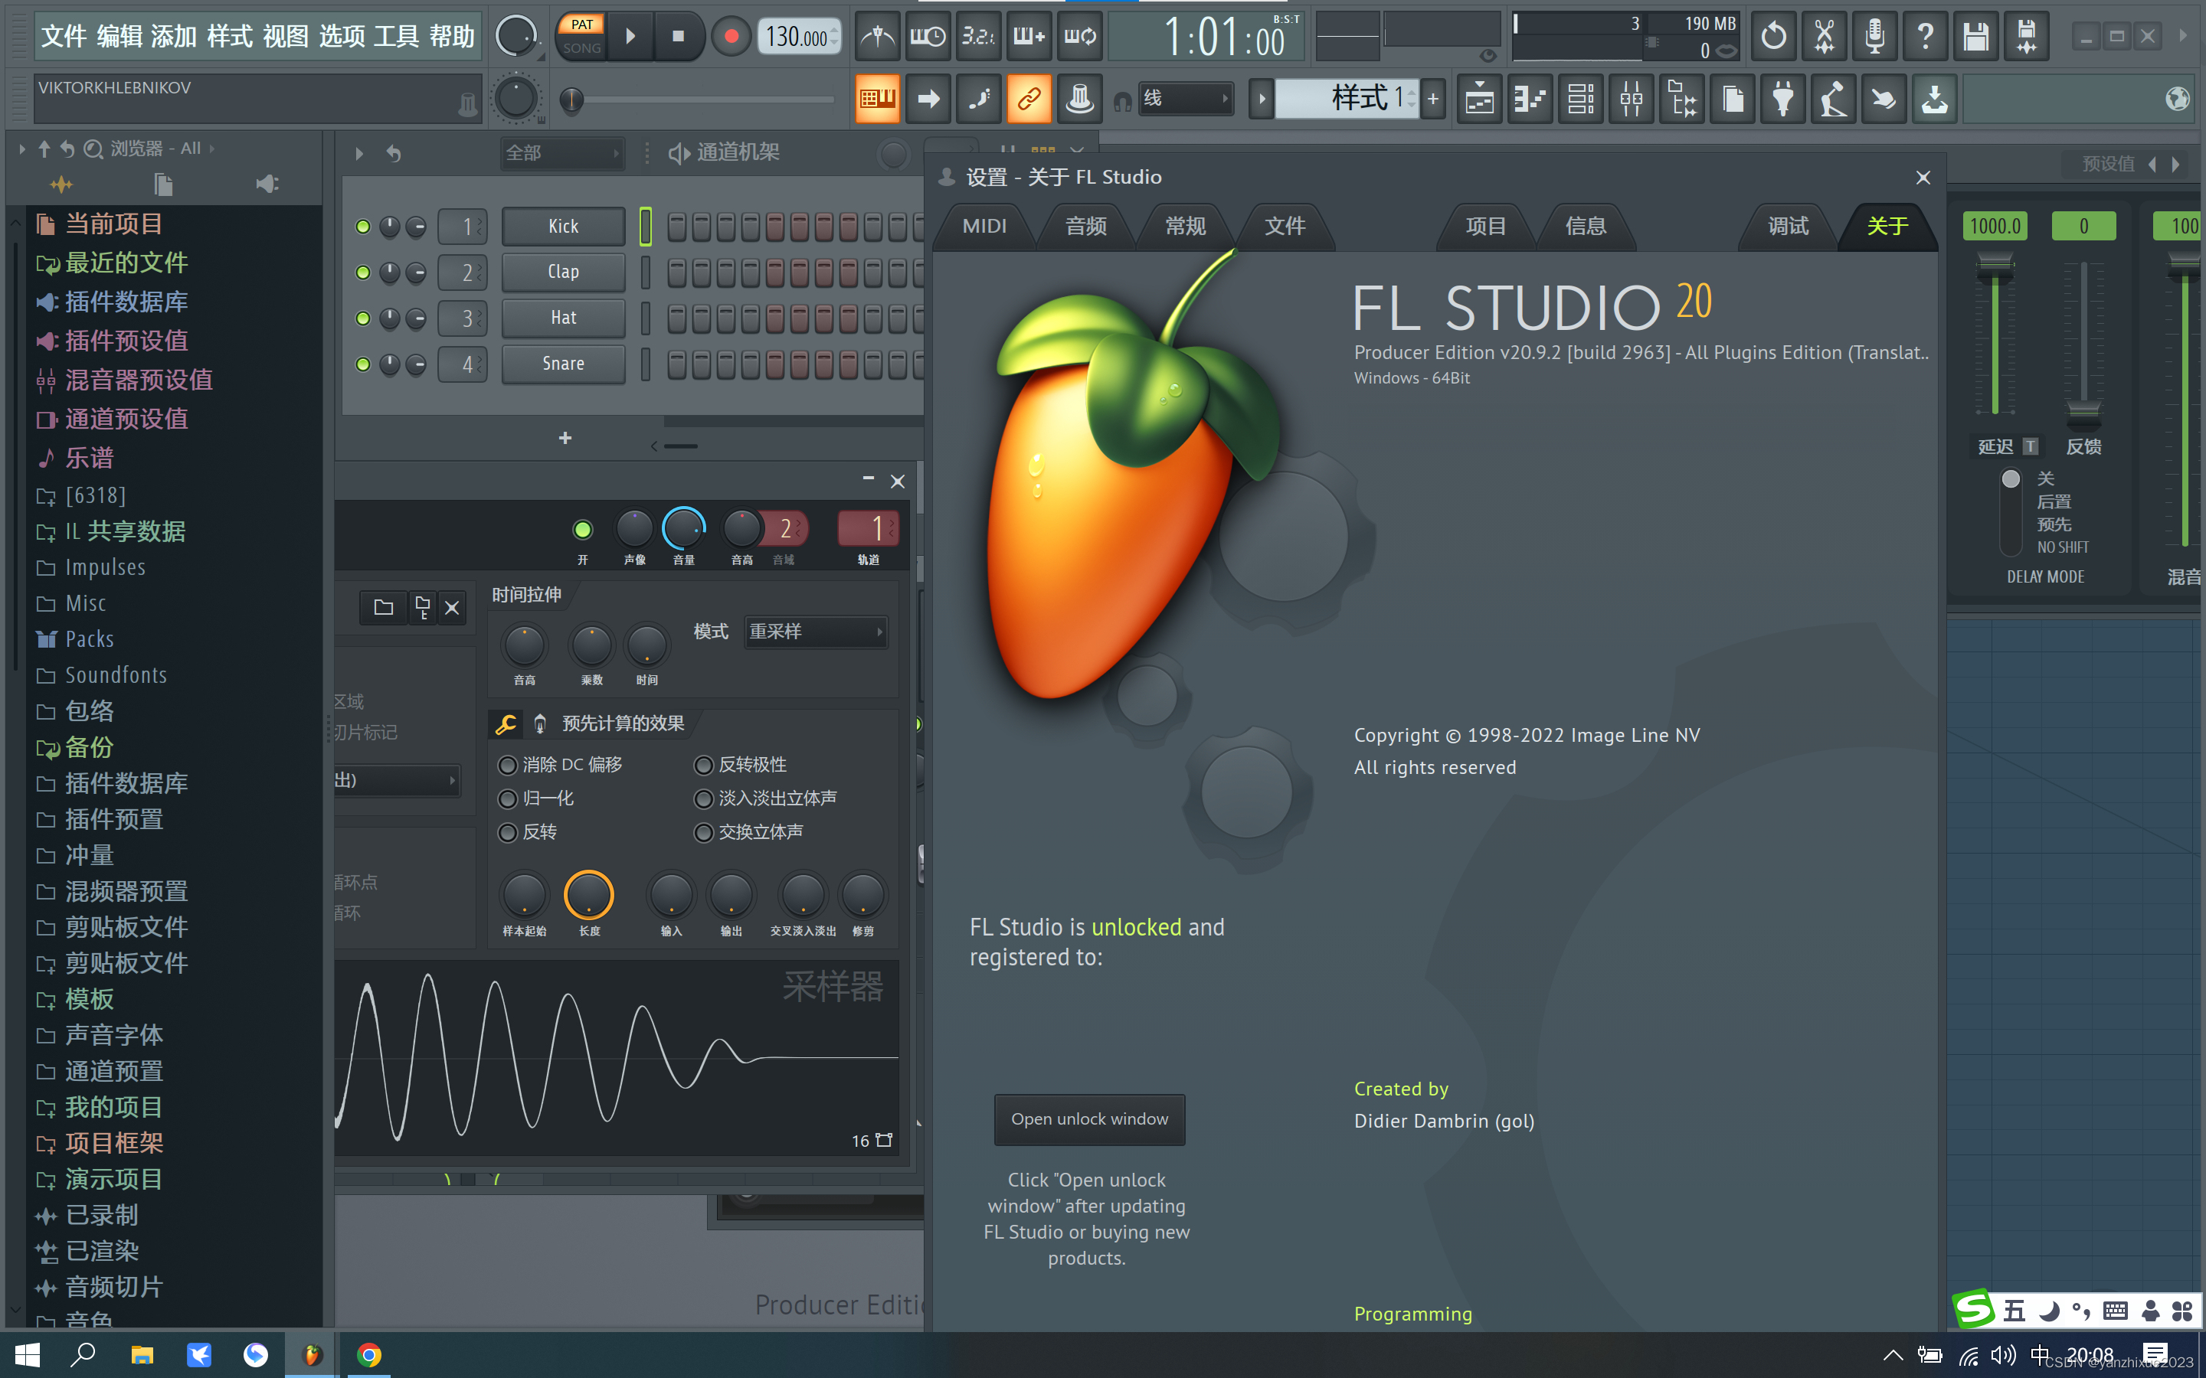The height and width of the screenshot is (1378, 2206).
Task: Click the save project floppy icon
Action: click(x=1975, y=37)
